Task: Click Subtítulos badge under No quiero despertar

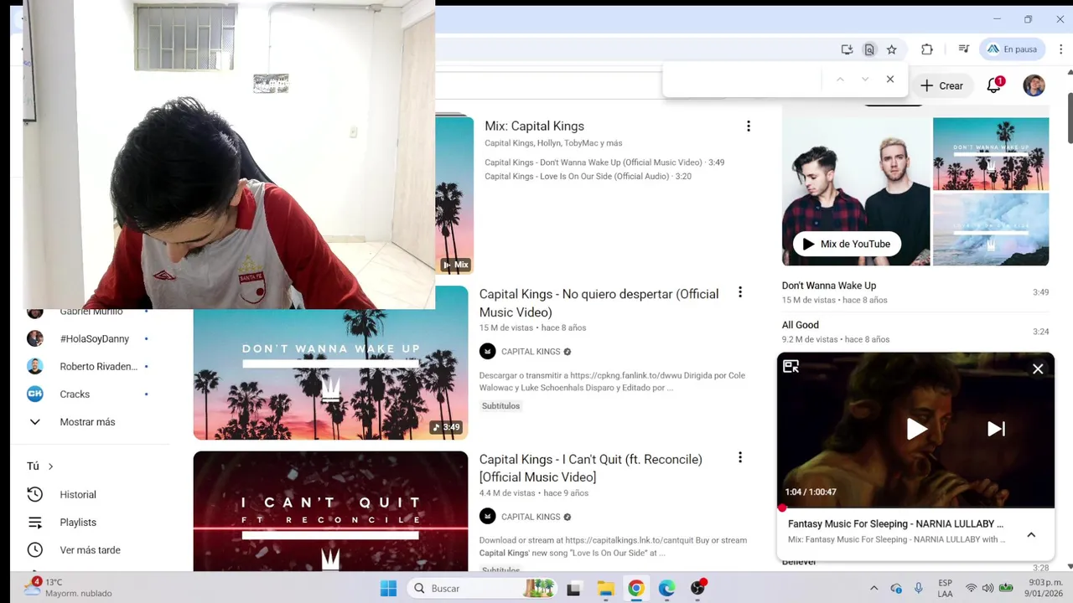Action: click(500, 406)
